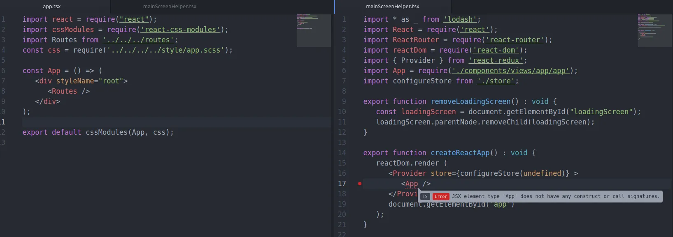Place cursor on 'createReactApp' function name
The image size is (673, 237).
pyautogui.click(x=460, y=153)
